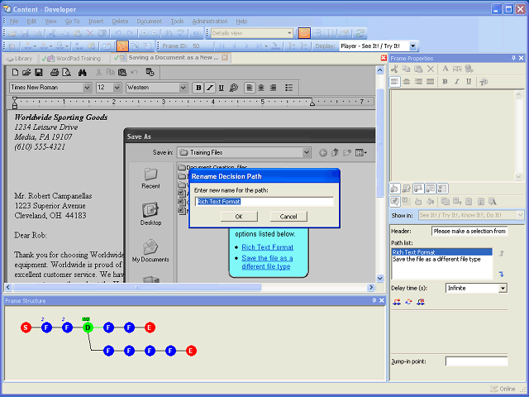Click the WordPad Paste clipboard icon
529x397 pixels.
pos(122,72)
